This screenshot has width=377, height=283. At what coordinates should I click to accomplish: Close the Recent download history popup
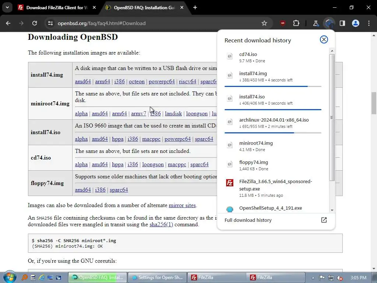click(324, 39)
